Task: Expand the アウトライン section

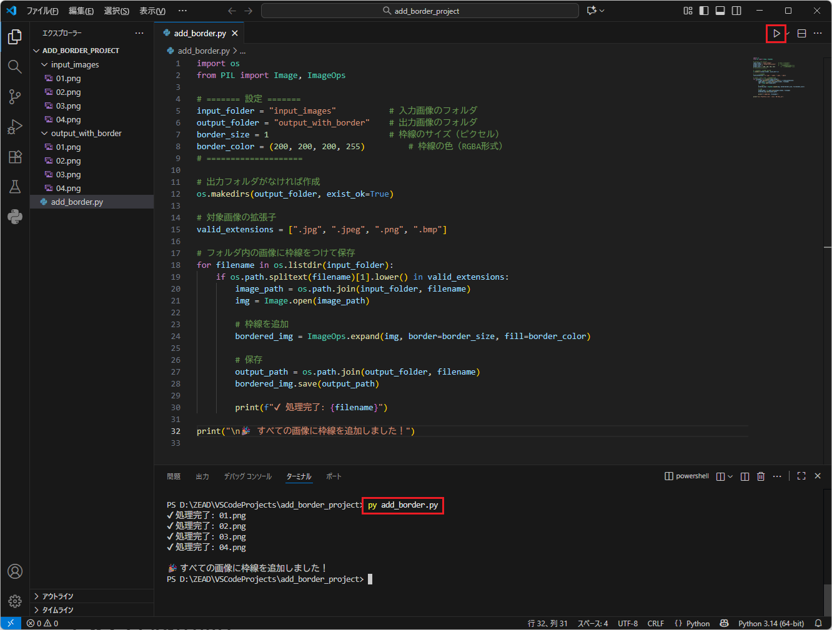Action: (x=57, y=596)
